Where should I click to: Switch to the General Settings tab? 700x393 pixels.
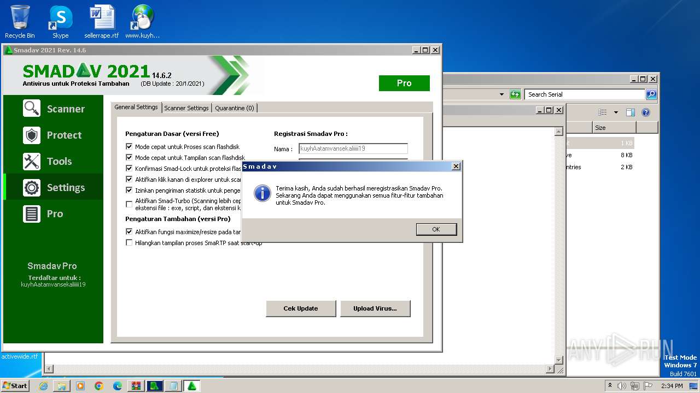point(136,108)
